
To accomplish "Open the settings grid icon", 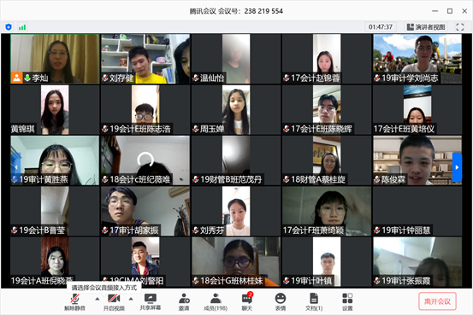I will [347, 299].
